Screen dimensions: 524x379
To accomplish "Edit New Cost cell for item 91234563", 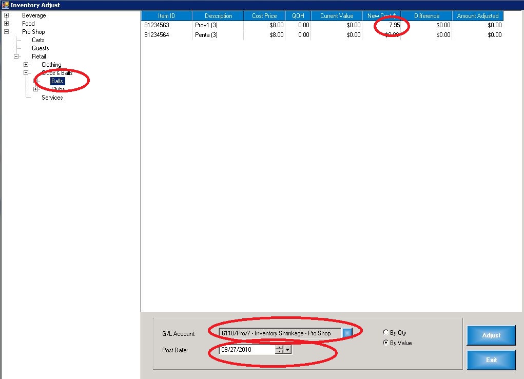I will pos(381,25).
